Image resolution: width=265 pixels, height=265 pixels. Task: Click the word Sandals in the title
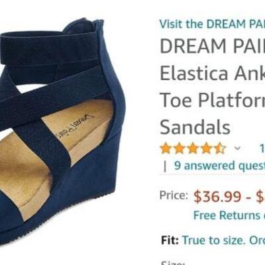click(x=195, y=127)
